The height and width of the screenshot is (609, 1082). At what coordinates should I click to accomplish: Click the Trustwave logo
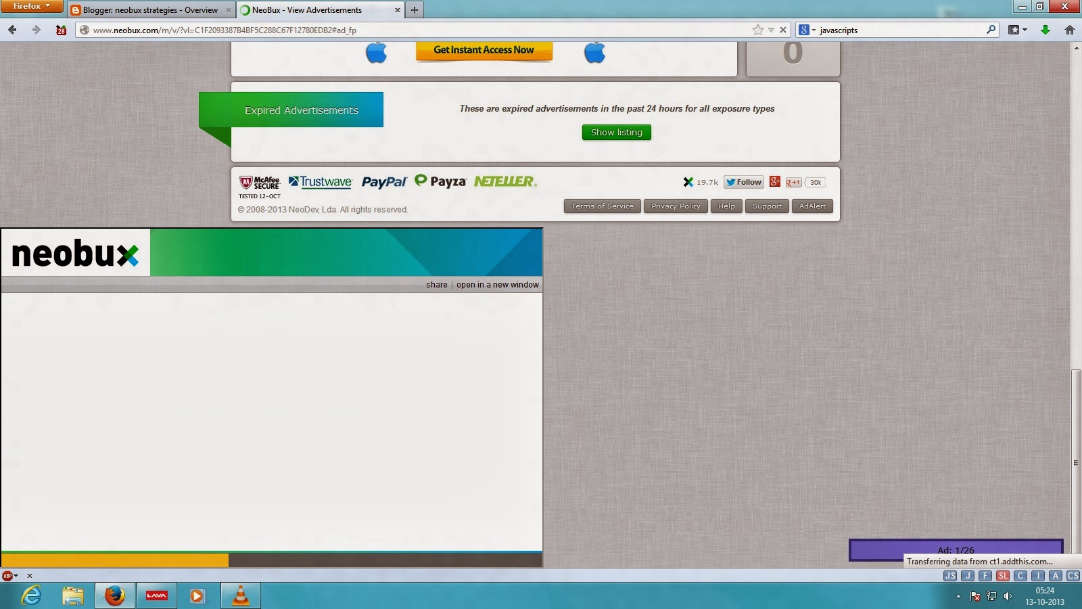point(320,181)
